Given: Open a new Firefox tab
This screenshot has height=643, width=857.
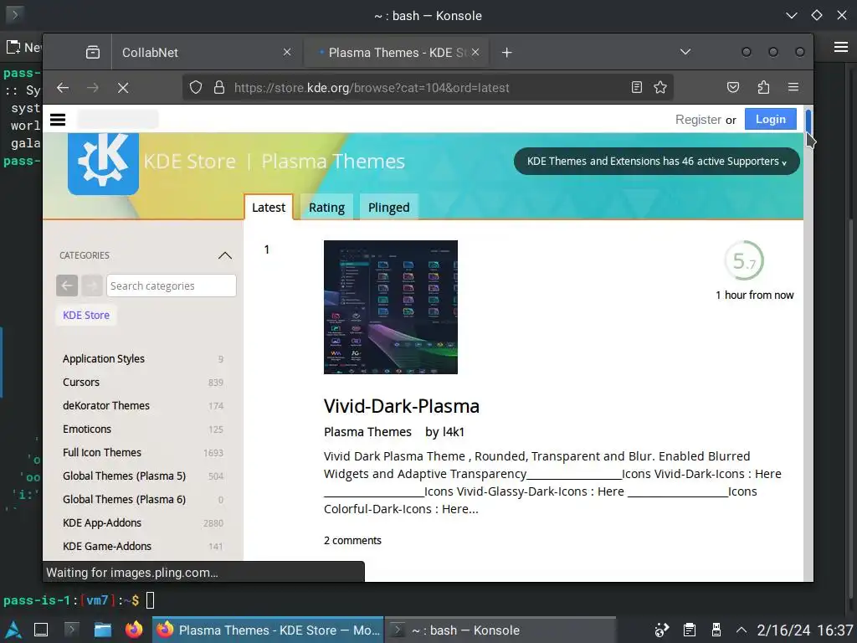Looking at the screenshot, I should [x=506, y=53].
